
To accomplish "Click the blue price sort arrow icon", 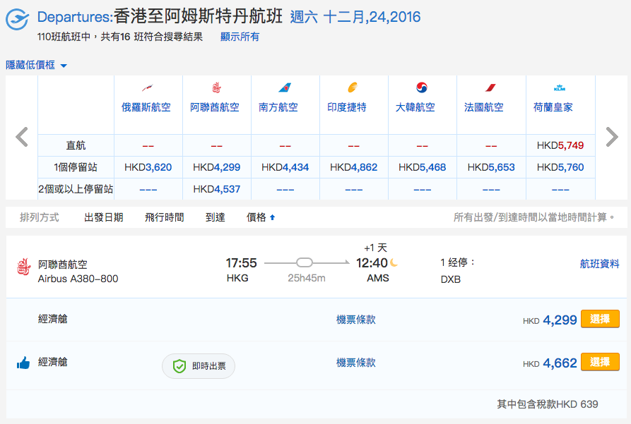I will pyautogui.click(x=273, y=217).
